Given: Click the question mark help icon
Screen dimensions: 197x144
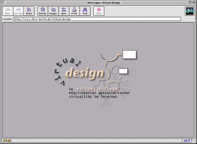Looking at the screenshot, I should (x=189, y=141).
